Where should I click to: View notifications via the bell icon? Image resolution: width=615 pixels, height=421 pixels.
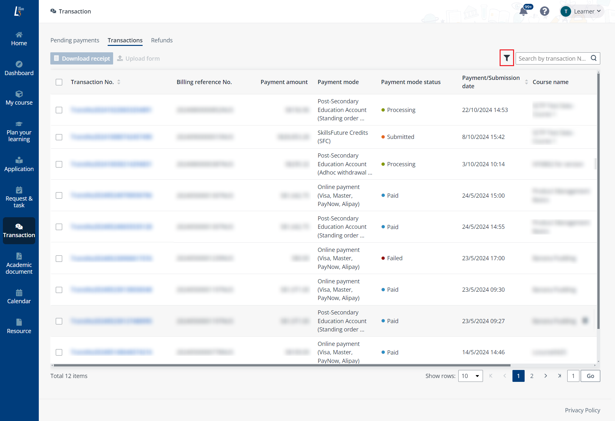[x=523, y=11]
